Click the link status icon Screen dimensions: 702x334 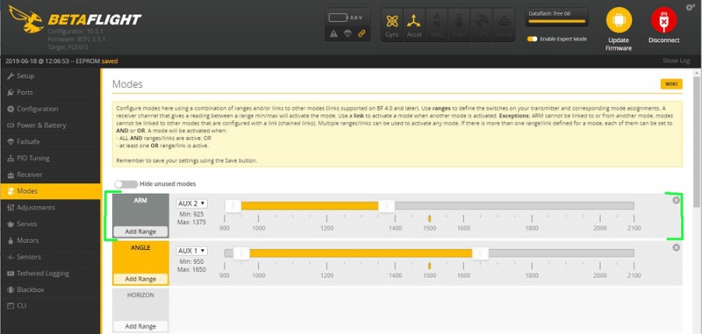point(362,33)
